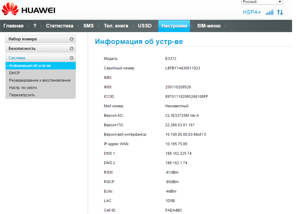Click the Huawei logo
Viewport: 297px width, 214px height.
[28, 9]
